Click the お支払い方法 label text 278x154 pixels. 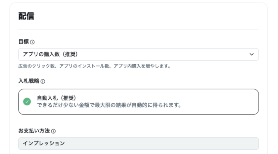[34, 131]
